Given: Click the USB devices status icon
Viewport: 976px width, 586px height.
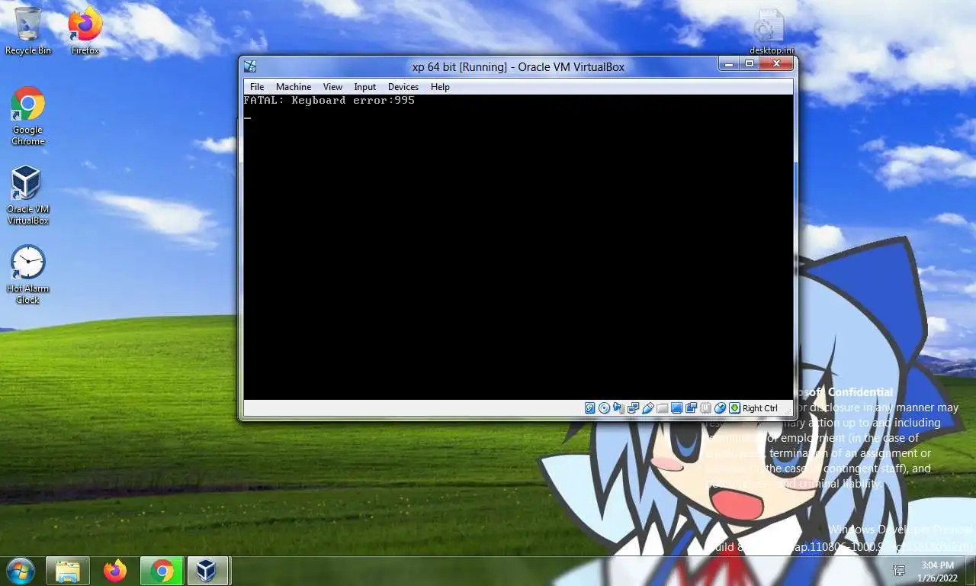Looking at the screenshot, I should [x=647, y=408].
